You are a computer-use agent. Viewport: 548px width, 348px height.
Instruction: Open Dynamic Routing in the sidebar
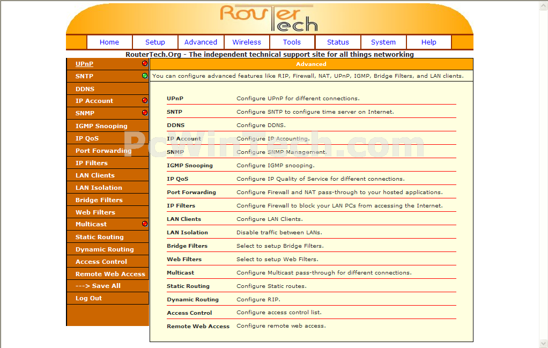point(105,249)
